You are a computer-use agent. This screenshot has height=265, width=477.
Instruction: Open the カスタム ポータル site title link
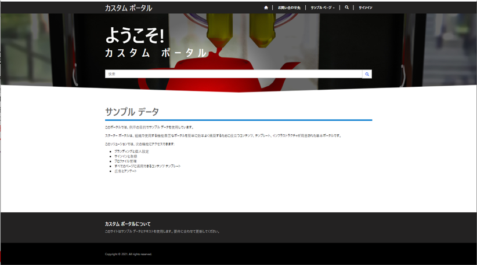128,8
